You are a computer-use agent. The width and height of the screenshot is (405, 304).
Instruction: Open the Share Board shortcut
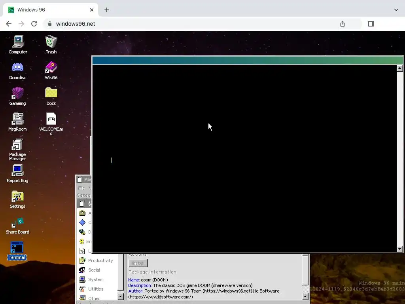click(17, 226)
